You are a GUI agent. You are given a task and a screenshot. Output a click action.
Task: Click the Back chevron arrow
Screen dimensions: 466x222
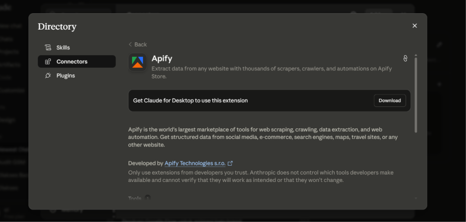point(130,44)
